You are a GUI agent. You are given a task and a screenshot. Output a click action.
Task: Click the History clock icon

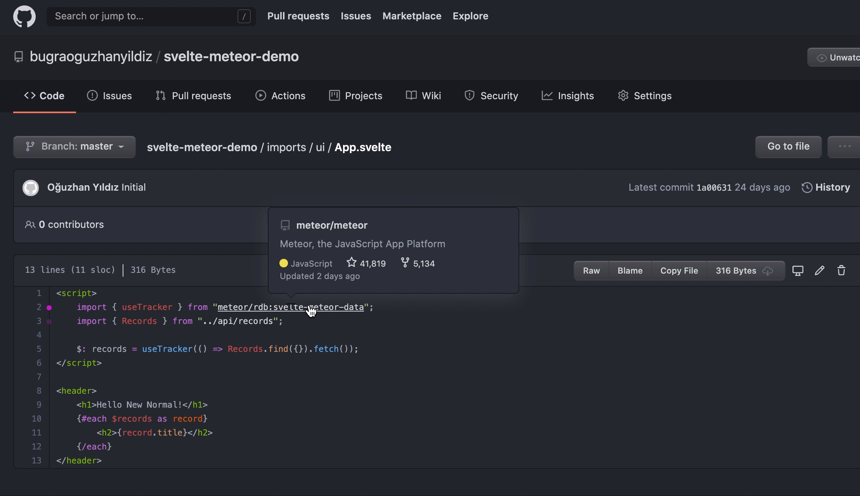point(806,187)
